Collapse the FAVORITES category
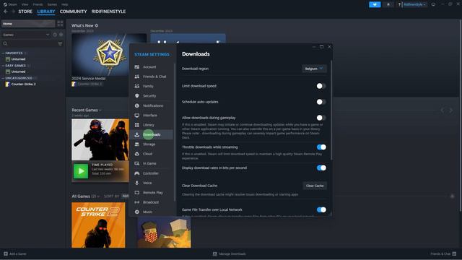Screen dimensions: 462x260 coord(3,53)
